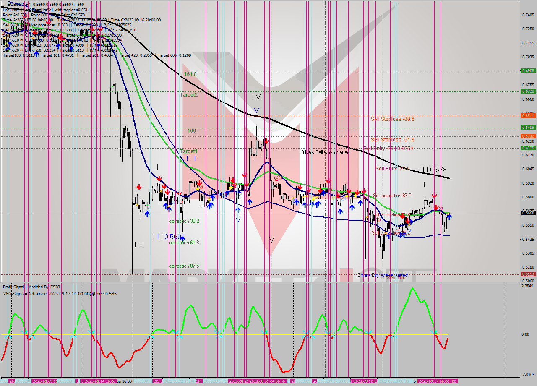537x386 pixels.
Task: Select the '2023.08.14 20:00' time axis label
Action: pos(100,381)
